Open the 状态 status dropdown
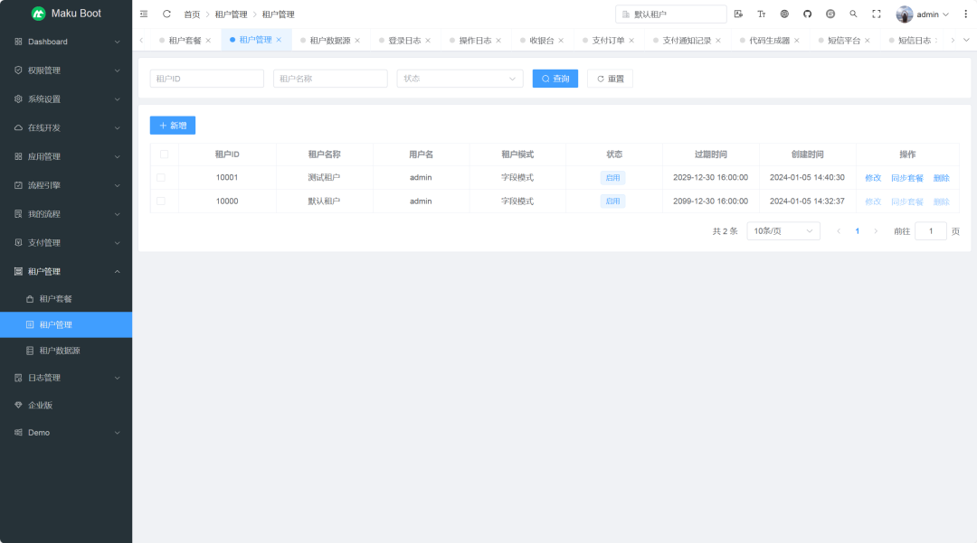Image resolution: width=977 pixels, height=543 pixels. (x=460, y=79)
